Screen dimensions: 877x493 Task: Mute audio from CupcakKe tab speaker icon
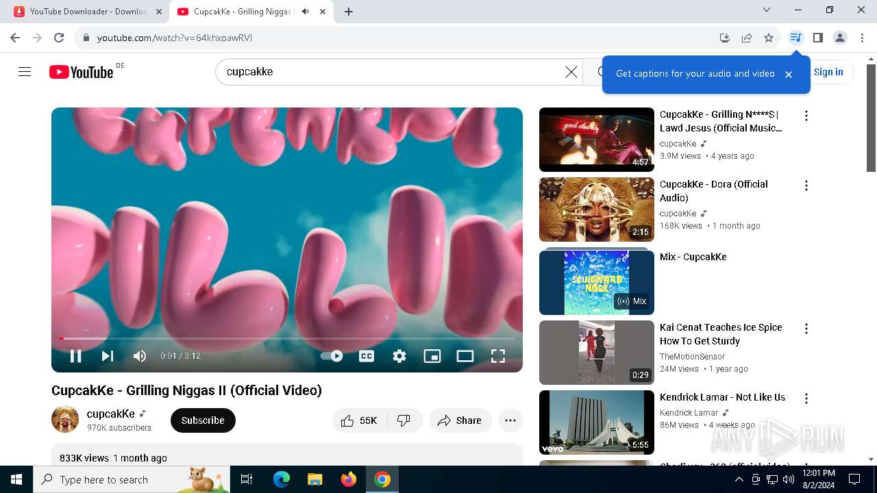click(x=305, y=12)
